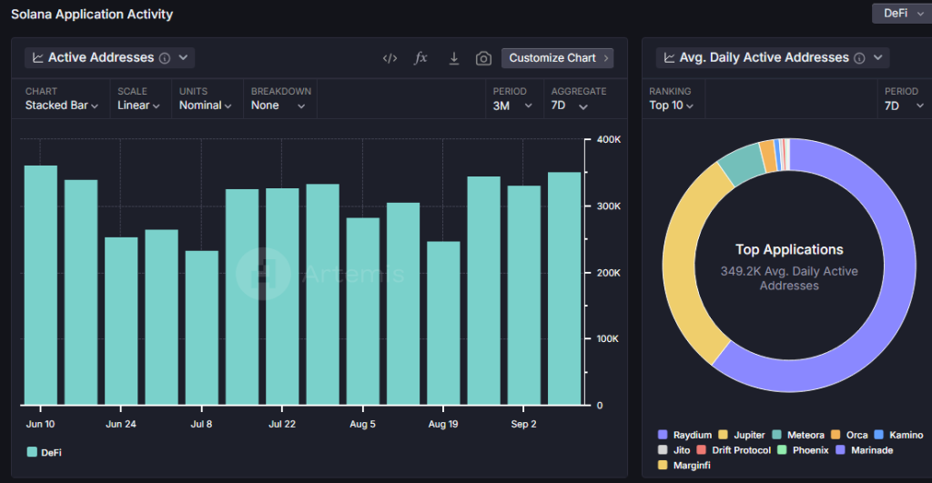Screen dimensions: 932x483
Task: Click the Jul 22 axis label
Action: [x=282, y=424]
